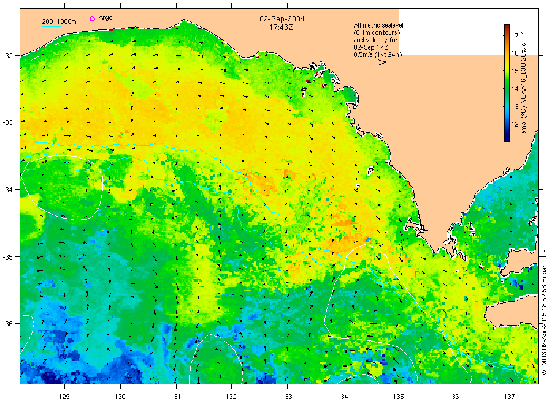Viewport: 552px width, 404px height.
Task: Click the longitude label '137'
Action: coord(510,397)
